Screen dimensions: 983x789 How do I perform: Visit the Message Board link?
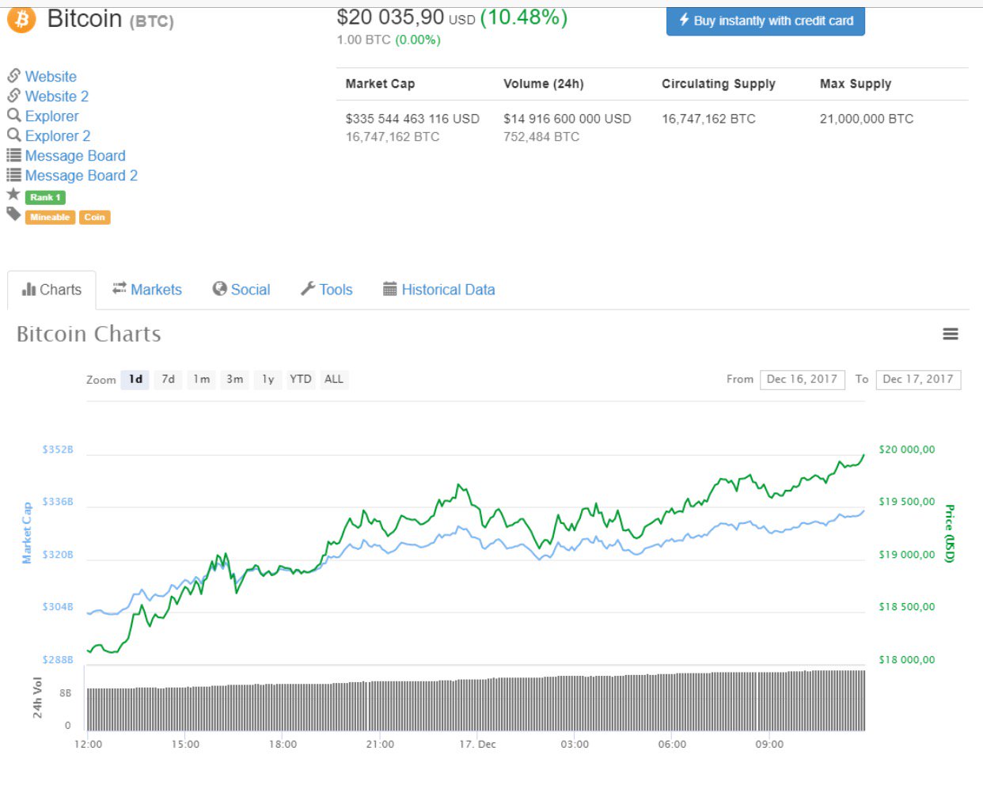point(75,156)
